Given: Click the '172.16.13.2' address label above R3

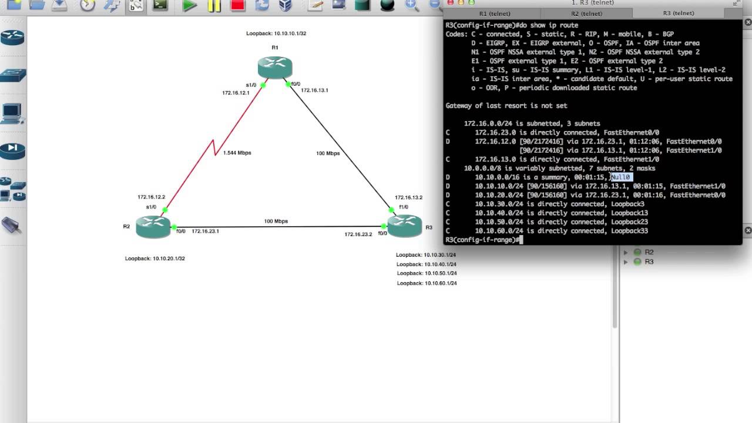Looking at the screenshot, I should point(409,198).
